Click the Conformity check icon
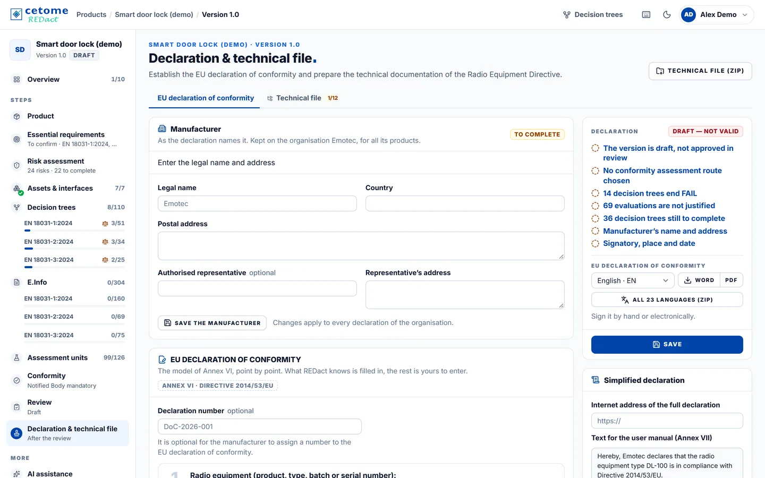Screen dimensions: 765x478 click(16, 380)
